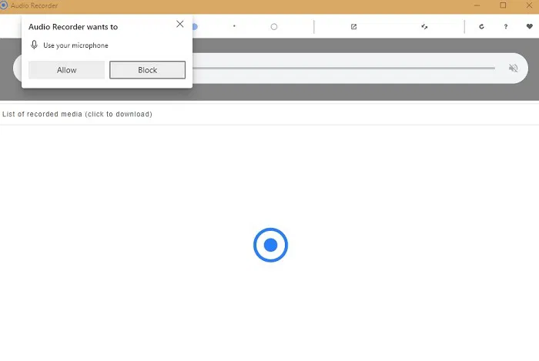
Task: Click the two-arrows icon in the toolbar
Action: [x=424, y=26]
